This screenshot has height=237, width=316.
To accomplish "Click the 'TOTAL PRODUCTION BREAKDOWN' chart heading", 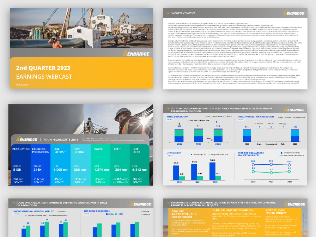I will (256, 117).
